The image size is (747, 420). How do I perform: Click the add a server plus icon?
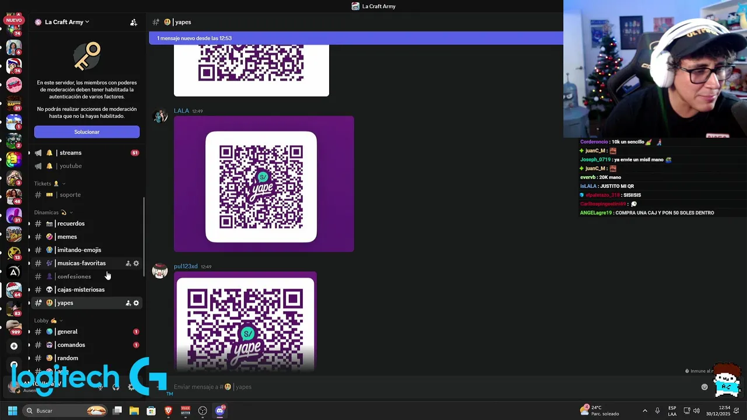14,346
